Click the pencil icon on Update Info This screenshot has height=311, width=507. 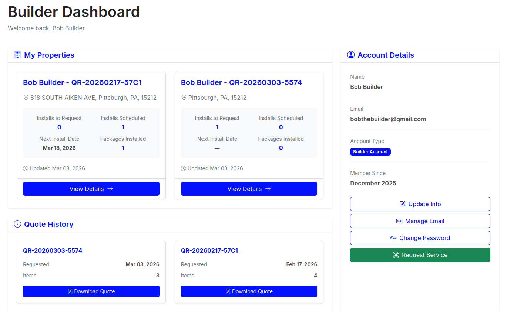(403, 204)
